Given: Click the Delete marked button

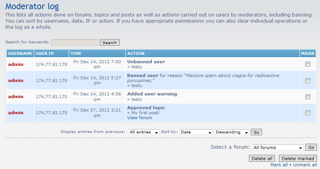Looking at the screenshot, I should (298, 159).
